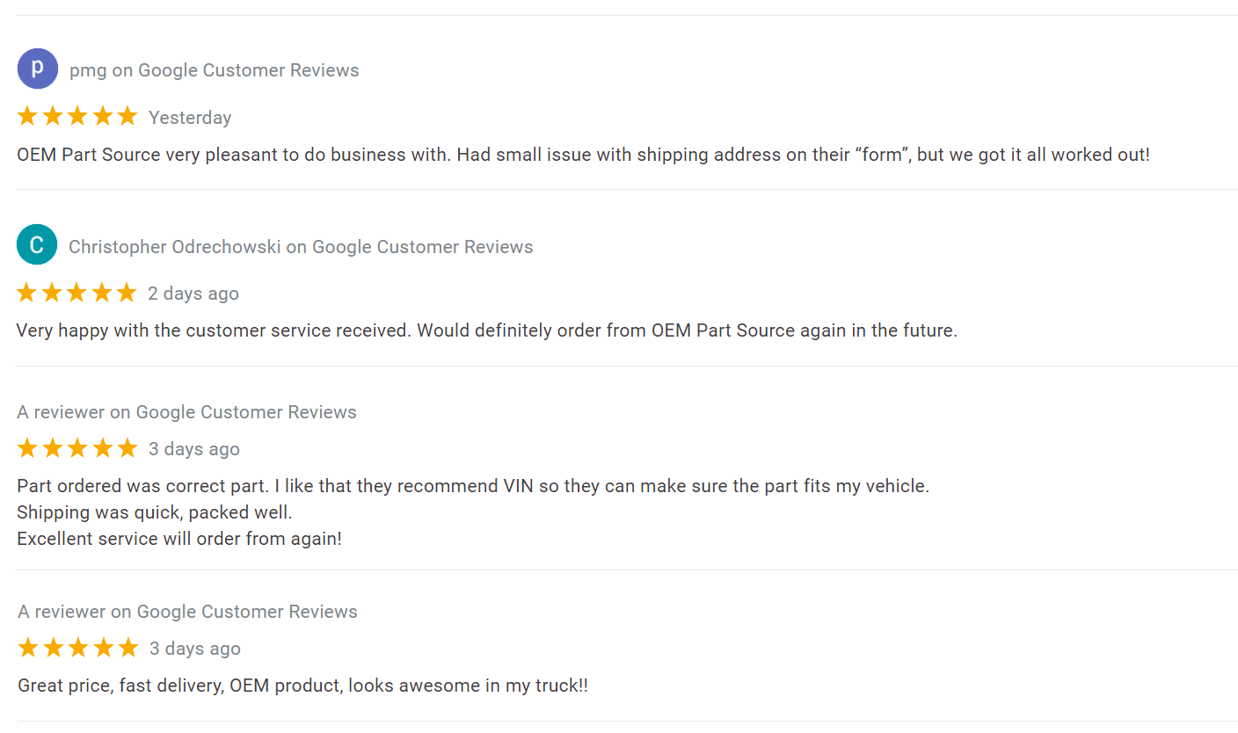The width and height of the screenshot is (1238, 733).
Task: Click first 'A reviewer on Google Customer Reviews'
Action: pyautogui.click(x=186, y=412)
